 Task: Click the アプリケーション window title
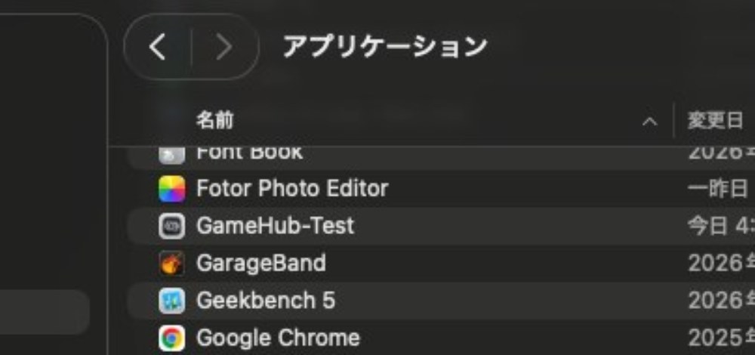(x=385, y=47)
